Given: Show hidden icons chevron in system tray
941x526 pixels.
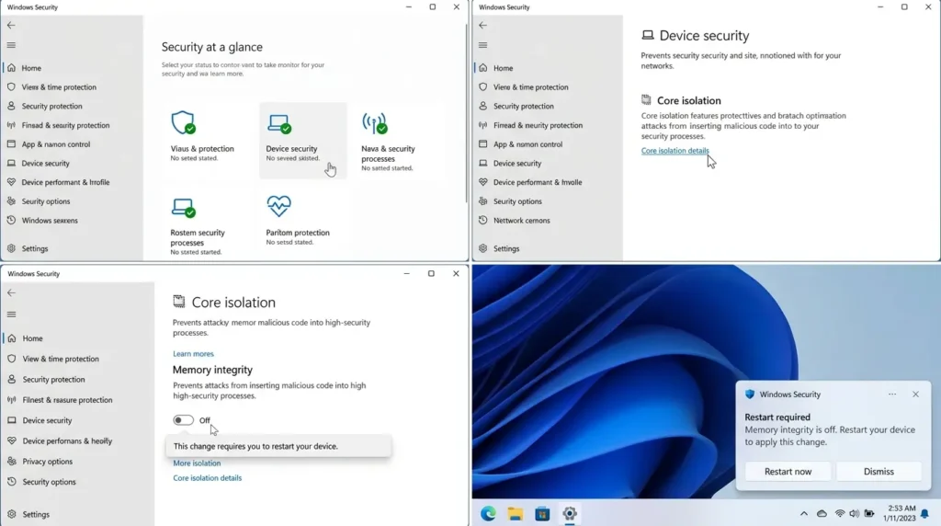Looking at the screenshot, I should [x=803, y=513].
